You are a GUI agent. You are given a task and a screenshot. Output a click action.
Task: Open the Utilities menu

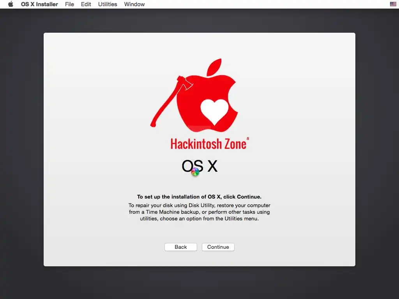(108, 4)
